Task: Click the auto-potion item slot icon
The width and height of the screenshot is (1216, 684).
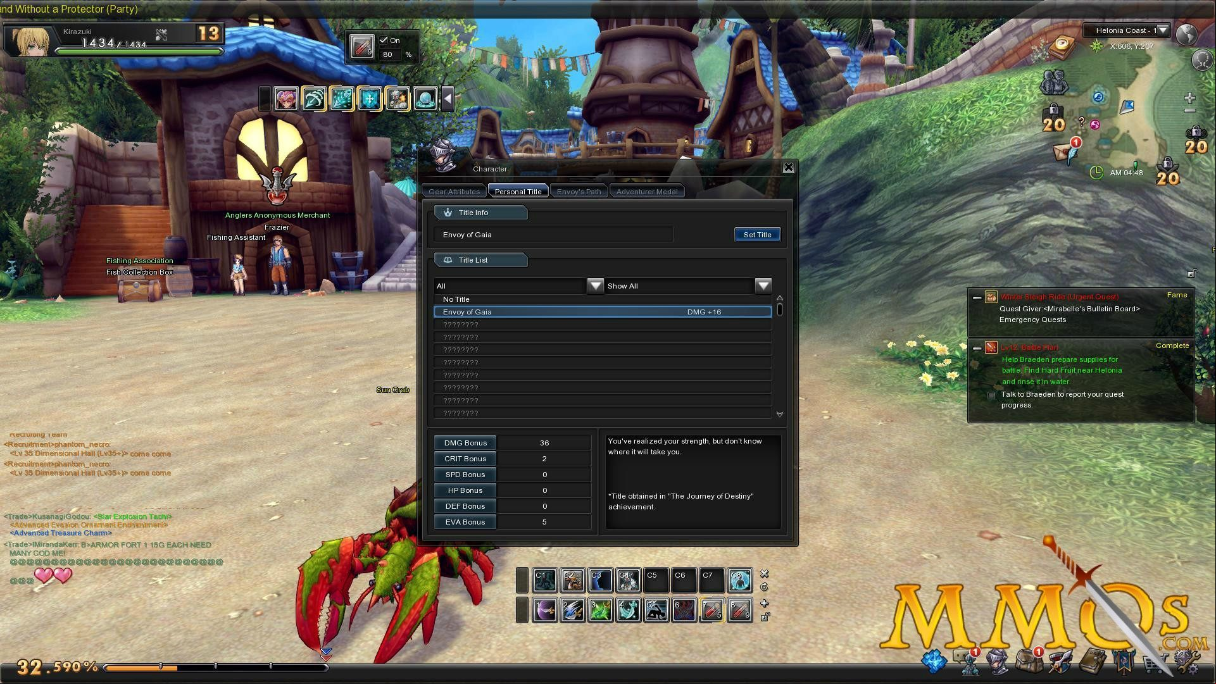Action: coord(361,47)
